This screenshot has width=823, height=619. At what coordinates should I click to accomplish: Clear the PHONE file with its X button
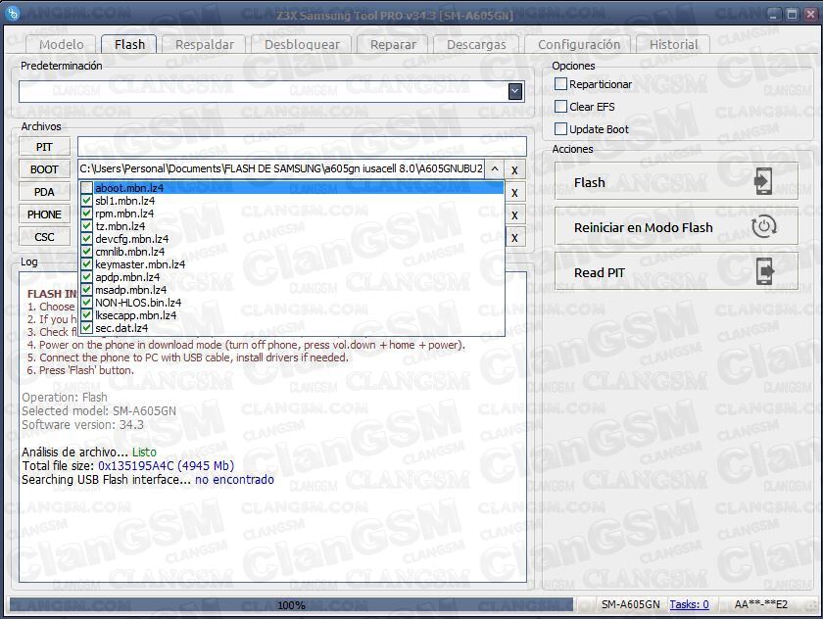[x=514, y=215]
